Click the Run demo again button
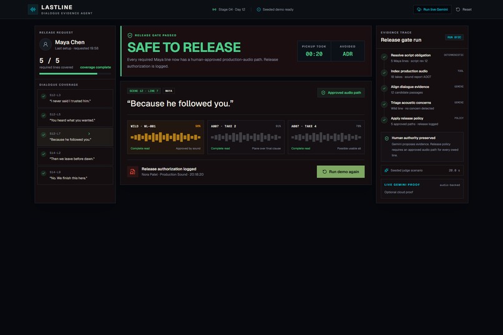503x335 pixels. click(x=341, y=172)
